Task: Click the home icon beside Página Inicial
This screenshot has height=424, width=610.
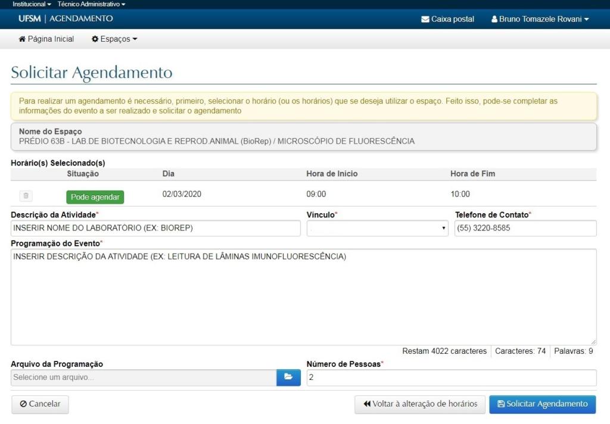Action: coord(22,39)
